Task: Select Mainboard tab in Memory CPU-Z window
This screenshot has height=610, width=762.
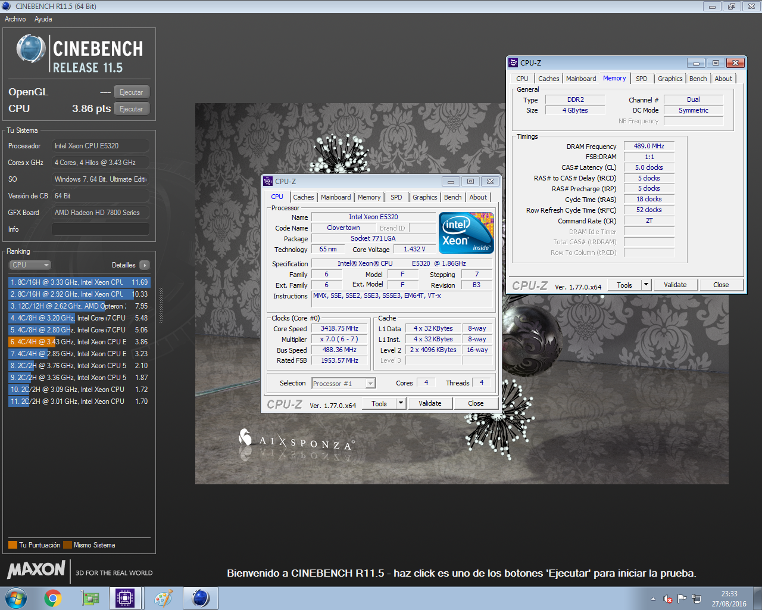Action: click(581, 79)
